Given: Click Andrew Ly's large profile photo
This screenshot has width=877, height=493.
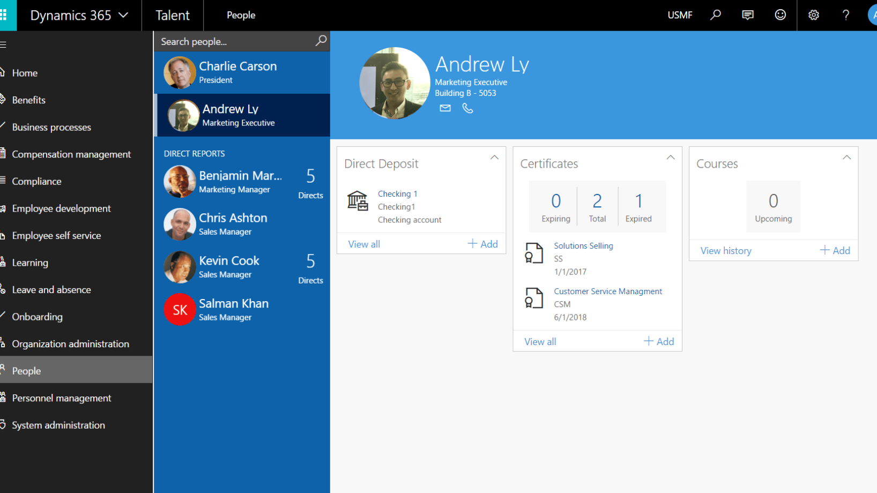Looking at the screenshot, I should pyautogui.click(x=395, y=83).
